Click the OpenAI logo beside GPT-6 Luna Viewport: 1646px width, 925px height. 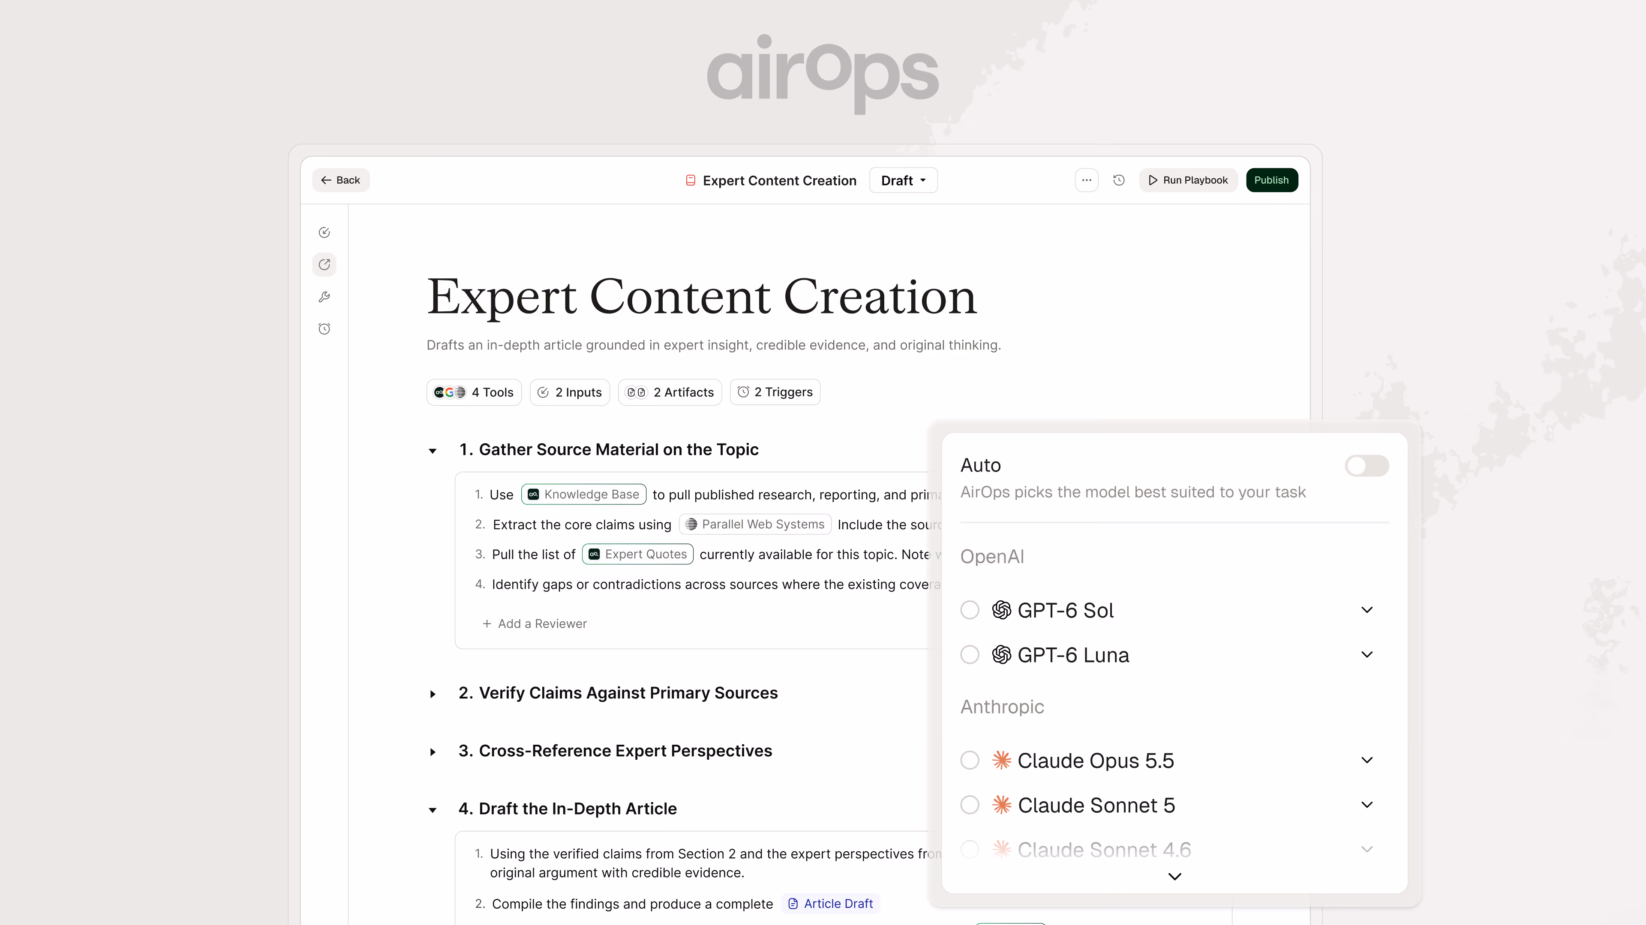tap(1001, 654)
